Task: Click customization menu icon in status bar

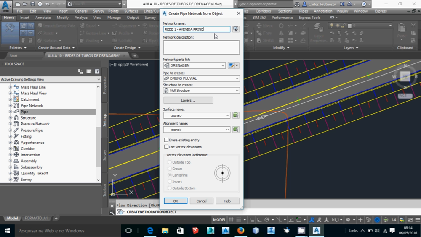Action: (418, 220)
